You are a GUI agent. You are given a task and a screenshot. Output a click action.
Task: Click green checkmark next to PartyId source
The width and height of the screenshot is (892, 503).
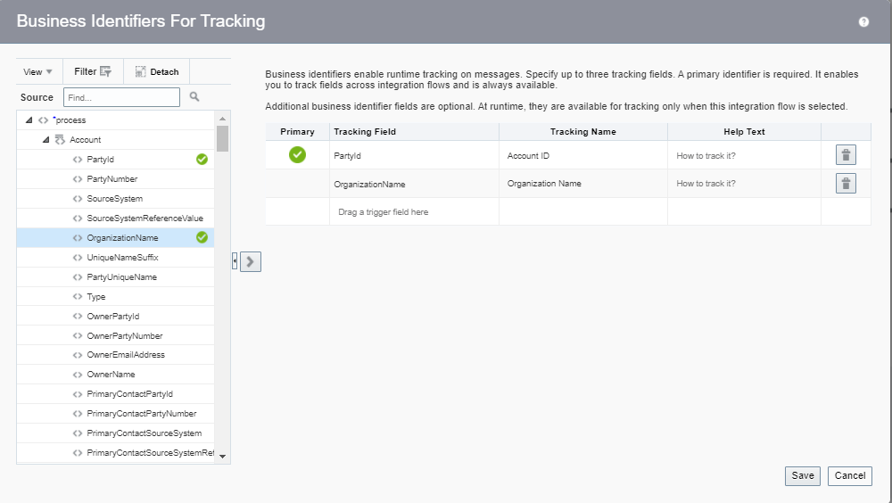[x=202, y=160]
